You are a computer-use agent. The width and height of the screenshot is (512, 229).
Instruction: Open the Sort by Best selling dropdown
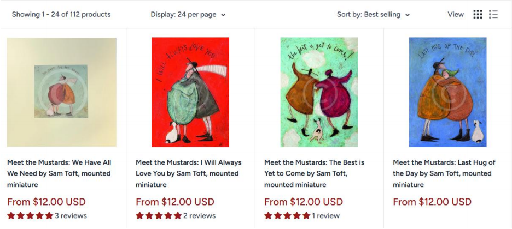pyautogui.click(x=373, y=15)
